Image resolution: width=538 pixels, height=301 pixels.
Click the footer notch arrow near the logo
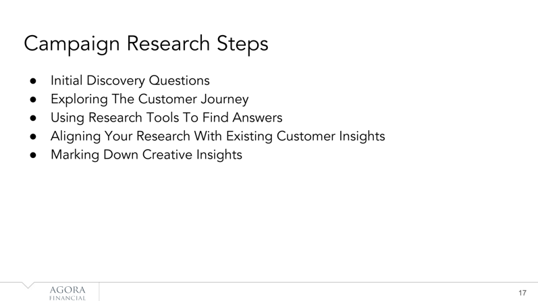point(28,285)
